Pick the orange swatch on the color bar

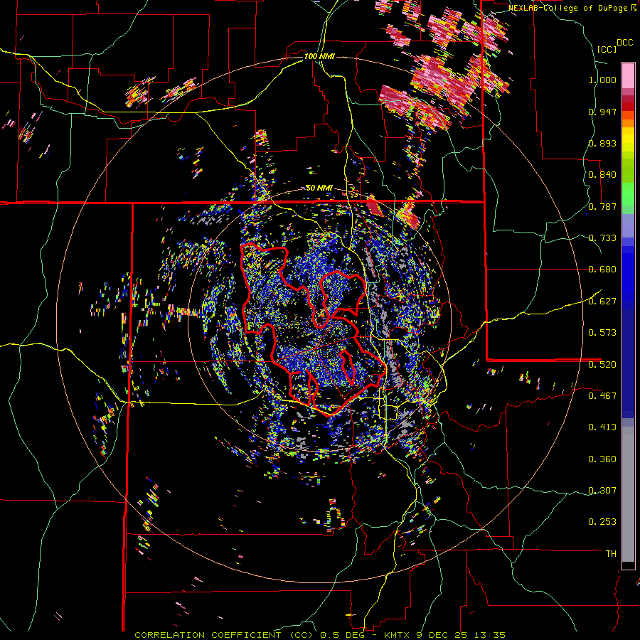tap(628, 123)
